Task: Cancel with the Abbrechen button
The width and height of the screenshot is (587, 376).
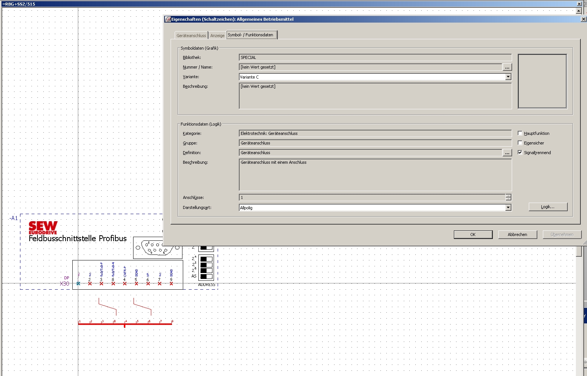Action: [x=517, y=234]
